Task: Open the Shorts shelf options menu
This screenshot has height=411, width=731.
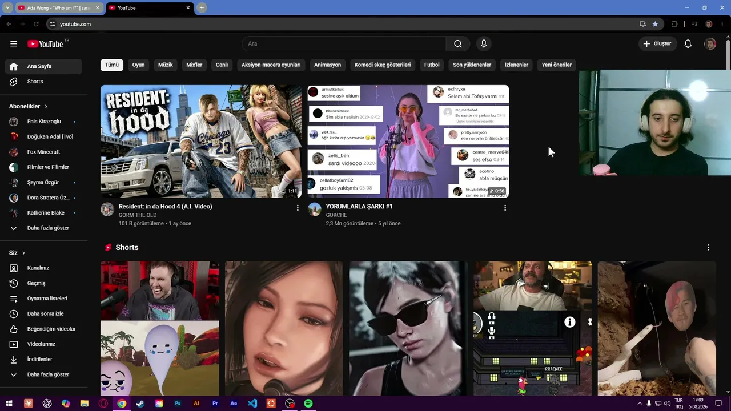Action: (x=708, y=248)
